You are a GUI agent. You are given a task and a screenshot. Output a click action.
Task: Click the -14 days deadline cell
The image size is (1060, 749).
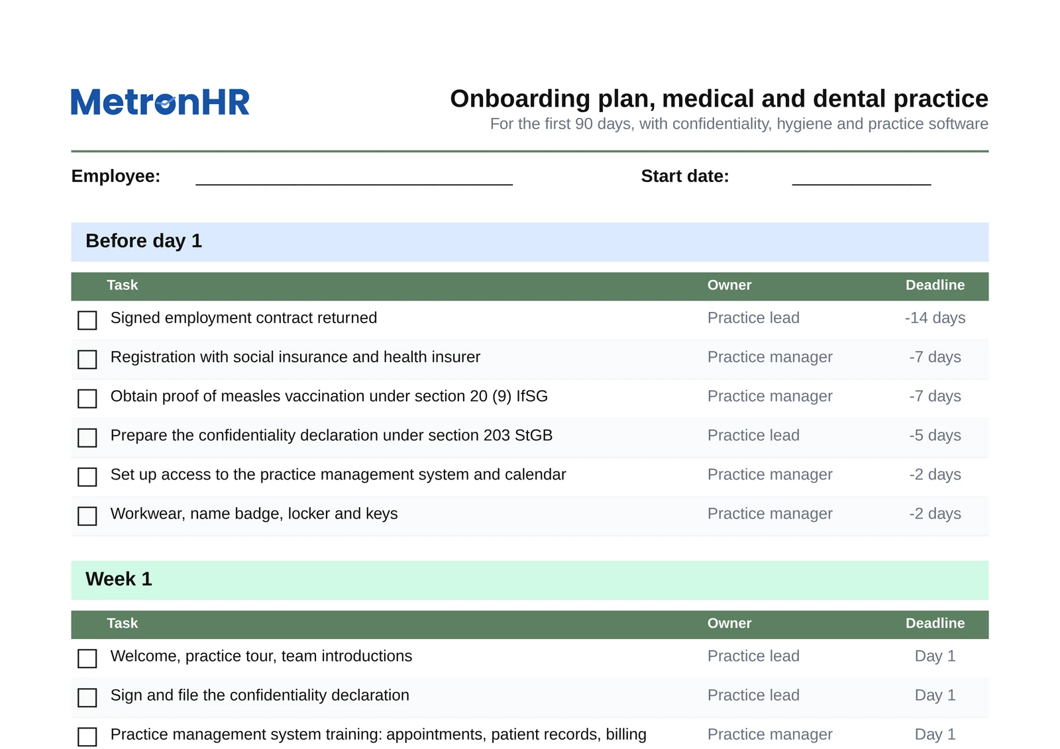935,318
